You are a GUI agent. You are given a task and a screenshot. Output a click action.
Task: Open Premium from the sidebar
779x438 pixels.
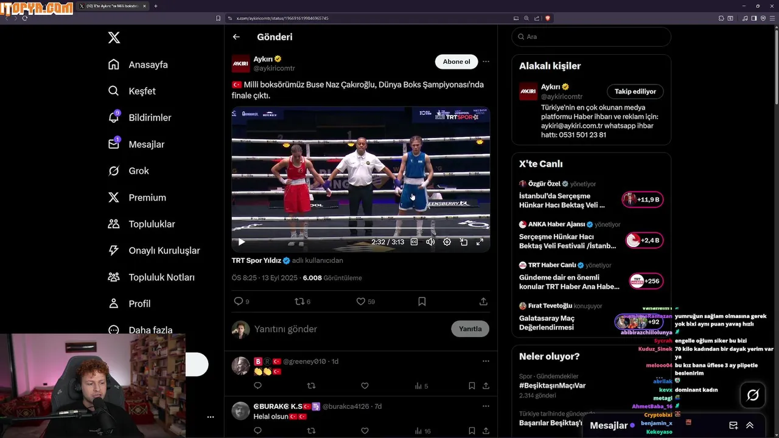(x=137, y=198)
